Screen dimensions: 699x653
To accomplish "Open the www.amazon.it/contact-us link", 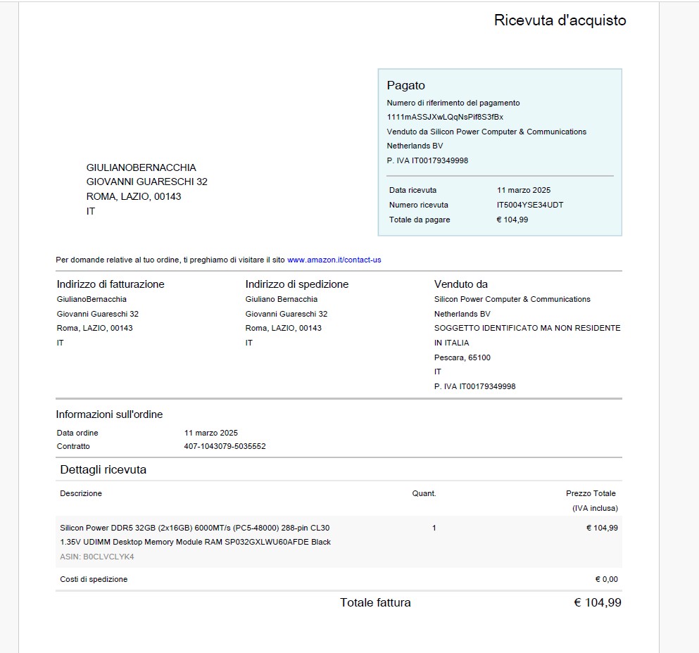I will click(334, 260).
